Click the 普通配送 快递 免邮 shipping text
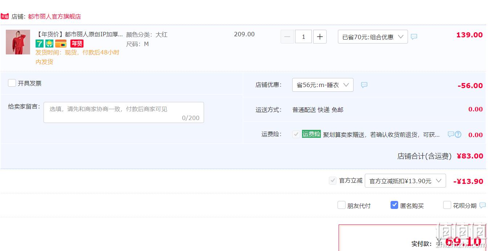This screenshot has width=490, height=251. click(x=318, y=110)
